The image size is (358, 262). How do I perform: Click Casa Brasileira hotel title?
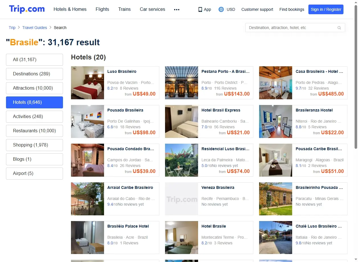[x=320, y=71]
